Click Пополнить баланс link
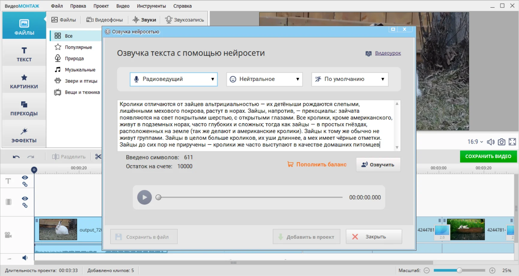519x276 pixels. point(317,164)
